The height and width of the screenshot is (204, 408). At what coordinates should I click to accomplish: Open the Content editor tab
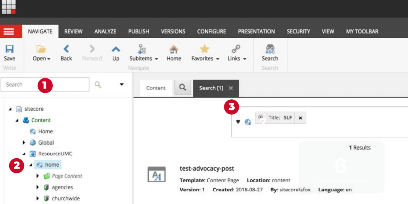point(156,88)
